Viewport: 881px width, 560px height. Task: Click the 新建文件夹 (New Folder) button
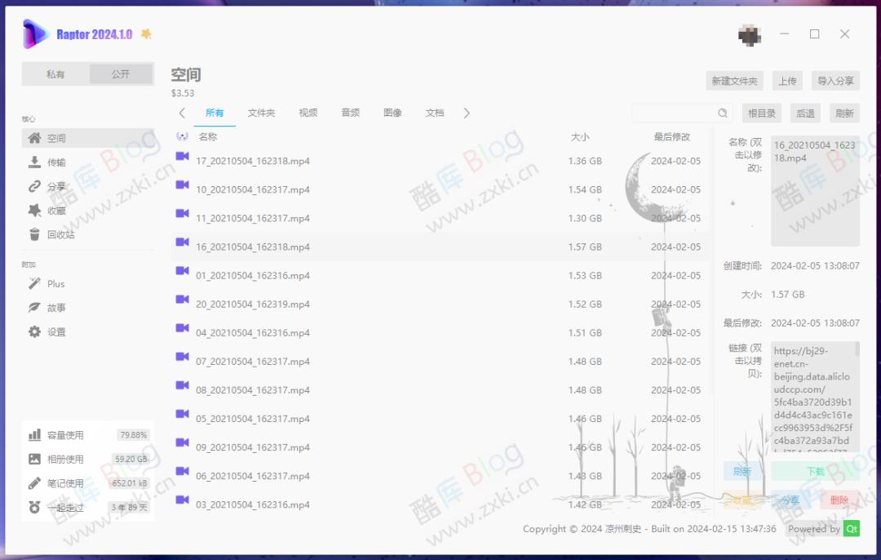[736, 81]
